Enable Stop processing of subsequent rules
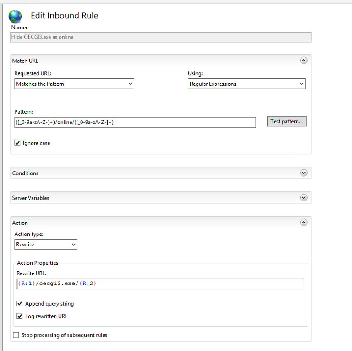This screenshot has height=351, width=352. click(16, 335)
